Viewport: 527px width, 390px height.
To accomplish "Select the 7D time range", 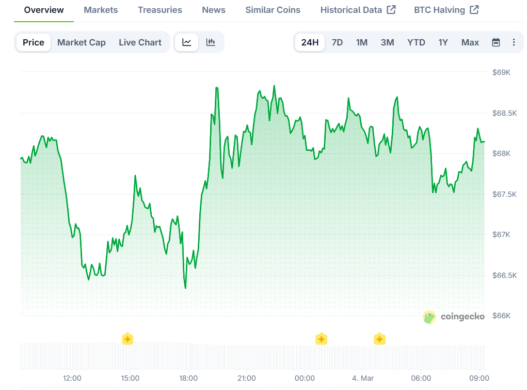I will pos(337,42).
